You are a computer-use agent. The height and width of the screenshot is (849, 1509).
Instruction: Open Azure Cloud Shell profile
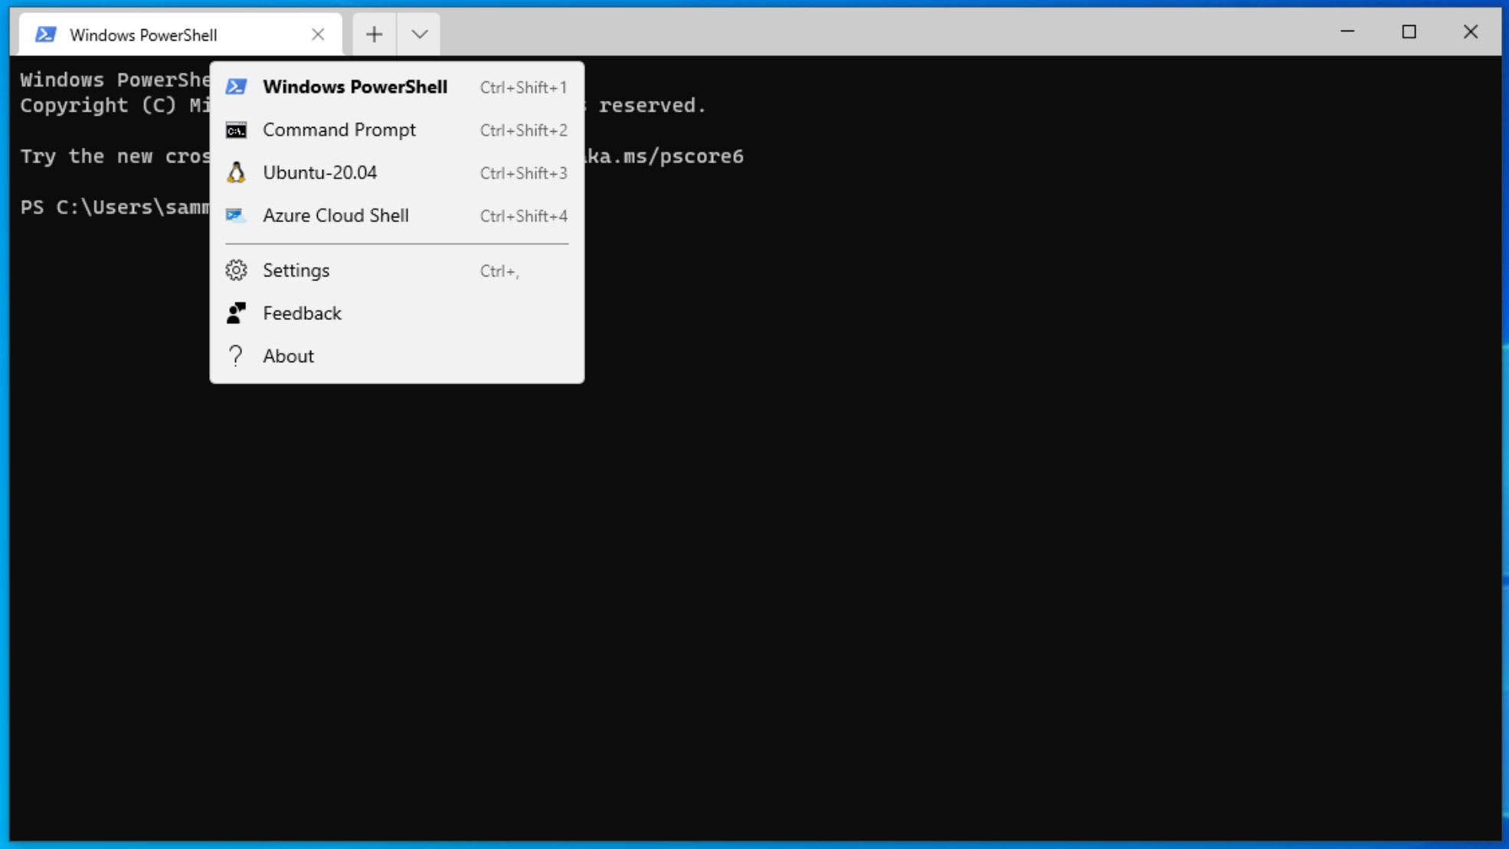pyautogui.click(x=397, y=216)
